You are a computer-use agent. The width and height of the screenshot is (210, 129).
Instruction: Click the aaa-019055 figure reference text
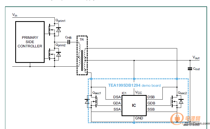pyautogui.click(x=192, y=125)
